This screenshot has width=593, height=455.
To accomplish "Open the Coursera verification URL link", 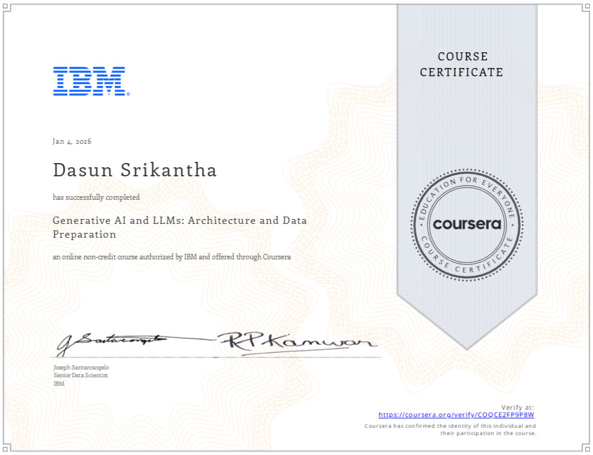I will [x=456, y=415].
